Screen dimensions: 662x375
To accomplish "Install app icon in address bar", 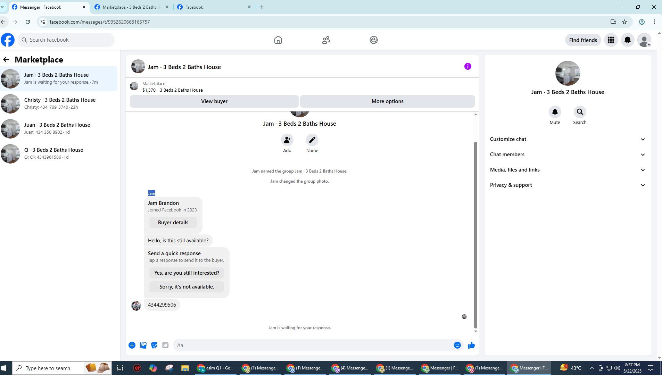I will point(613,22).
